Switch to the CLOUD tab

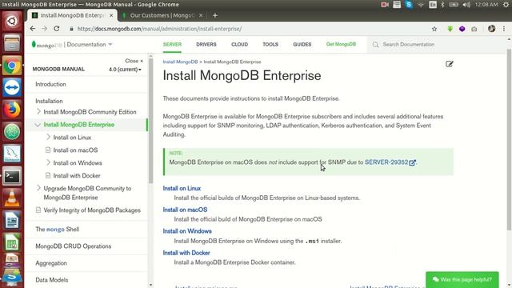point(239,45)
